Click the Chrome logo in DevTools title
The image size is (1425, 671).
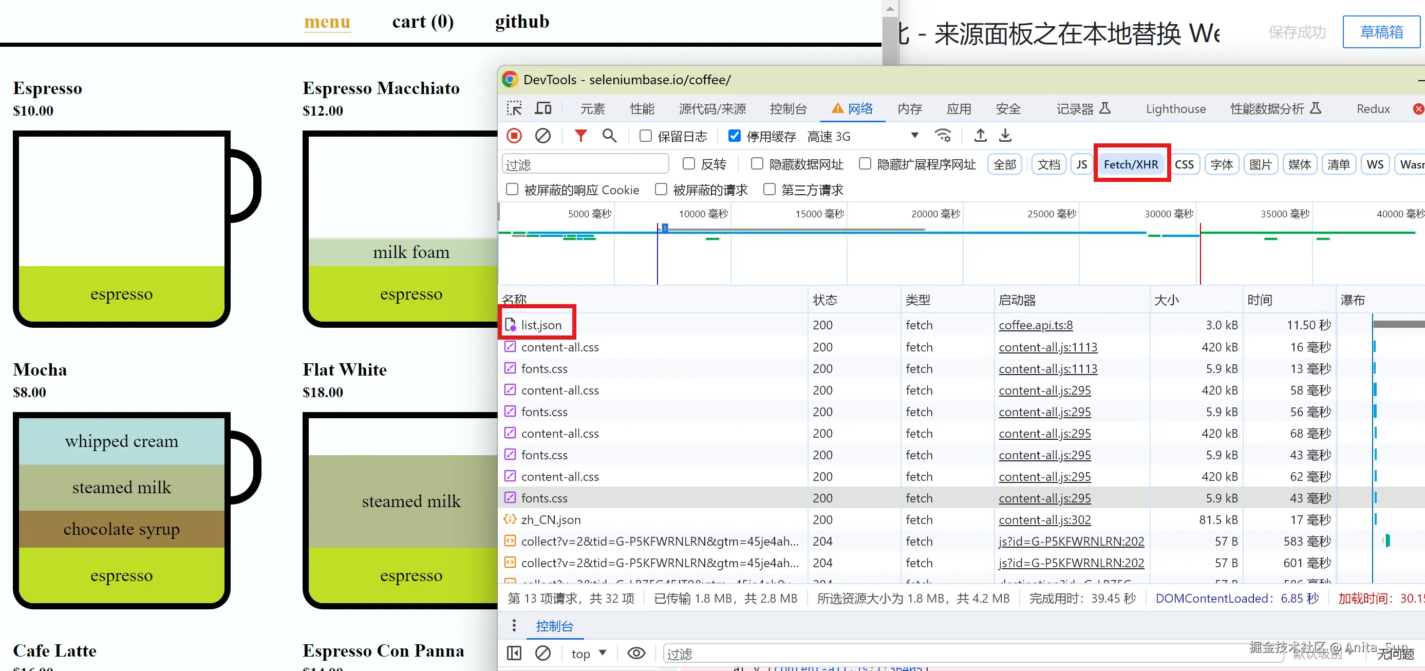click(510, 79)
